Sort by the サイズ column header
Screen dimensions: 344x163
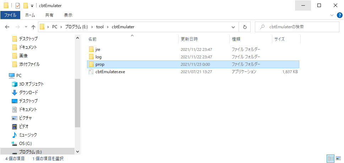pos(286,39)
